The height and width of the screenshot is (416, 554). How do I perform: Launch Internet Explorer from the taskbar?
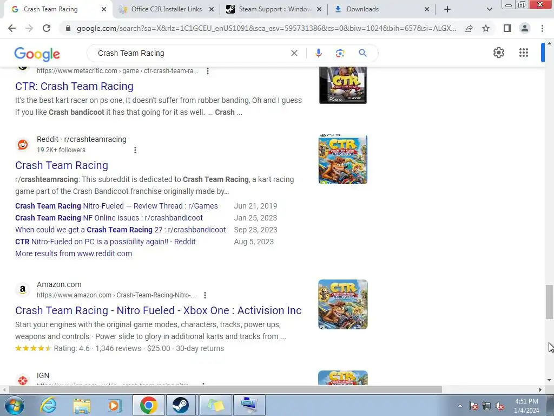pyautogui.click(x=48, y=405)
